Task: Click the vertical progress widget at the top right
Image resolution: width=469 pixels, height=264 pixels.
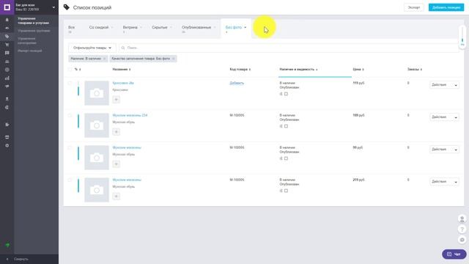Action: 462,37
